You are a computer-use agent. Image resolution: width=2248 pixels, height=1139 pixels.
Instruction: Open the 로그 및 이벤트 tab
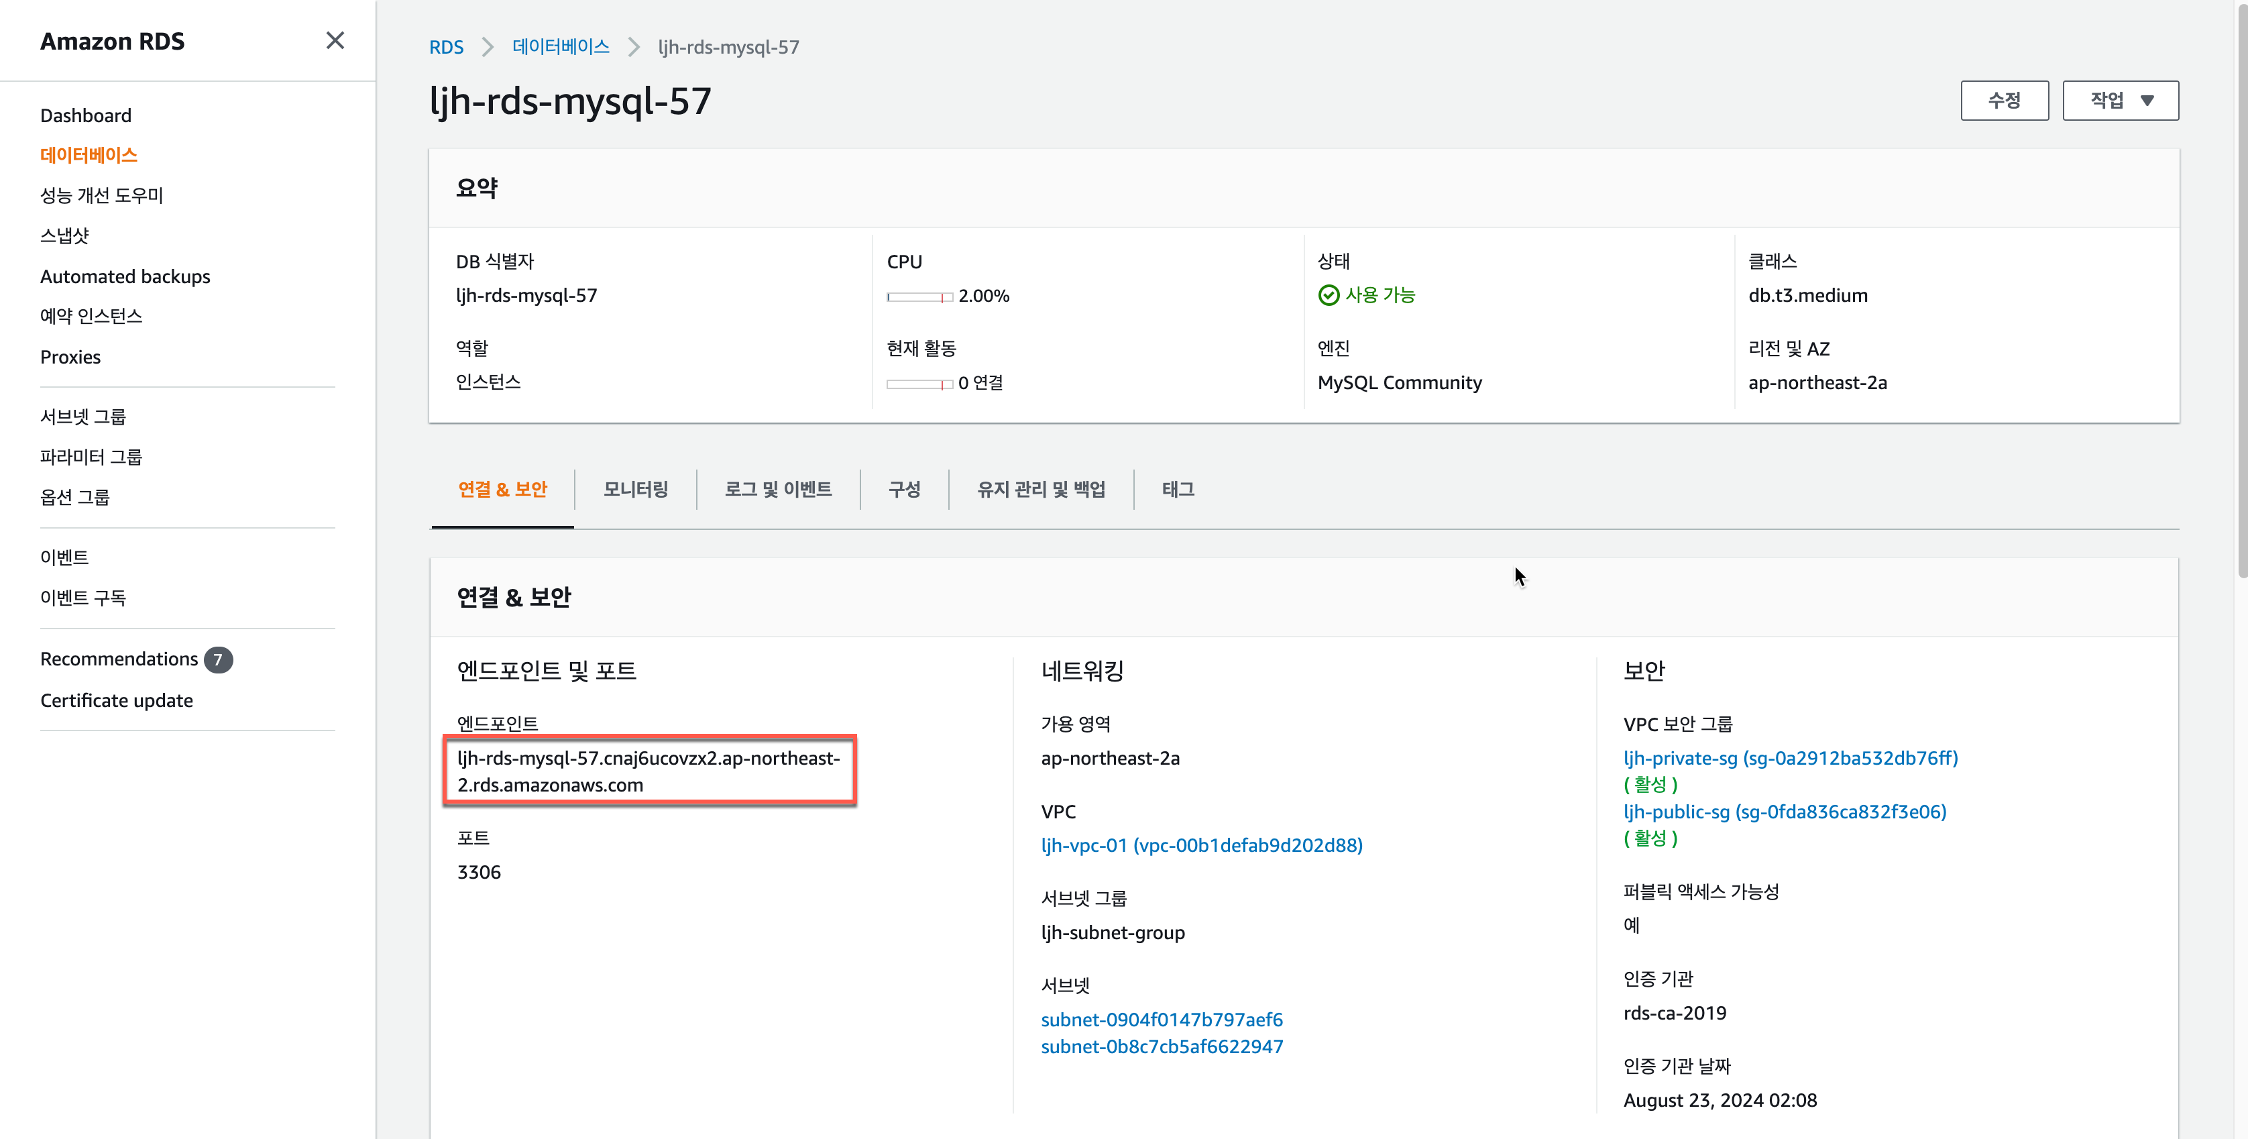pos(777,489)
